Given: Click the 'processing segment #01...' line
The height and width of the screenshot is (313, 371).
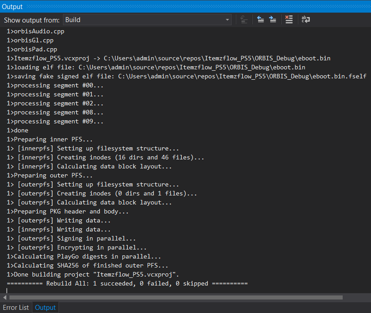Looking at the screenshot, I should [x=55, y=94].
